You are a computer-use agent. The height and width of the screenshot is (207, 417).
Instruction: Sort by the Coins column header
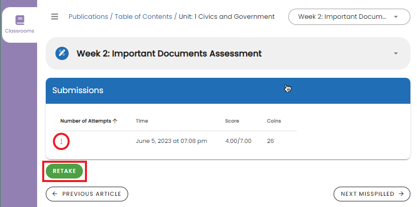tap(274, 121)
